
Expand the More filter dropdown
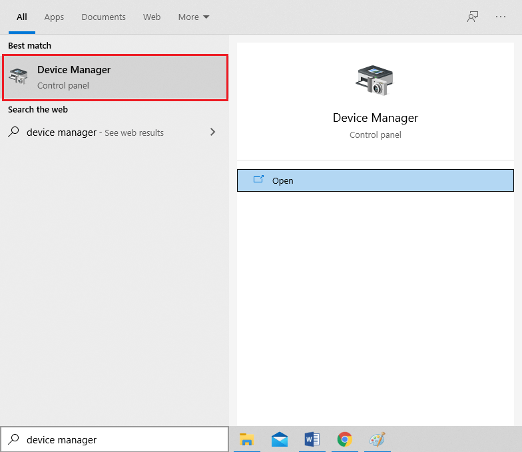[x=194, y=17]
